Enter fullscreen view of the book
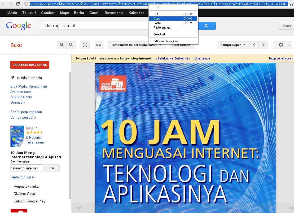 85,45
